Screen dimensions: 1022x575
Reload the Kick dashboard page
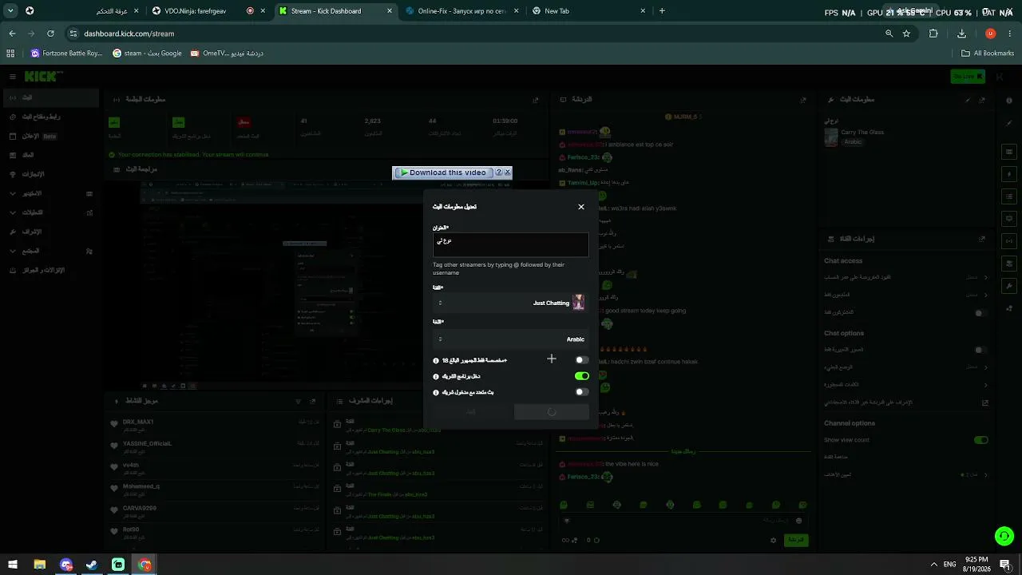(x=50, y=34)
